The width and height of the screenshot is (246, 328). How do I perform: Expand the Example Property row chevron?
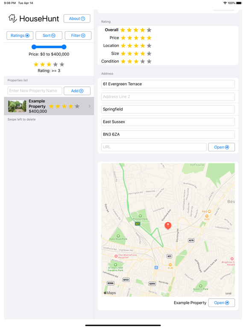(x=90, y=106)
